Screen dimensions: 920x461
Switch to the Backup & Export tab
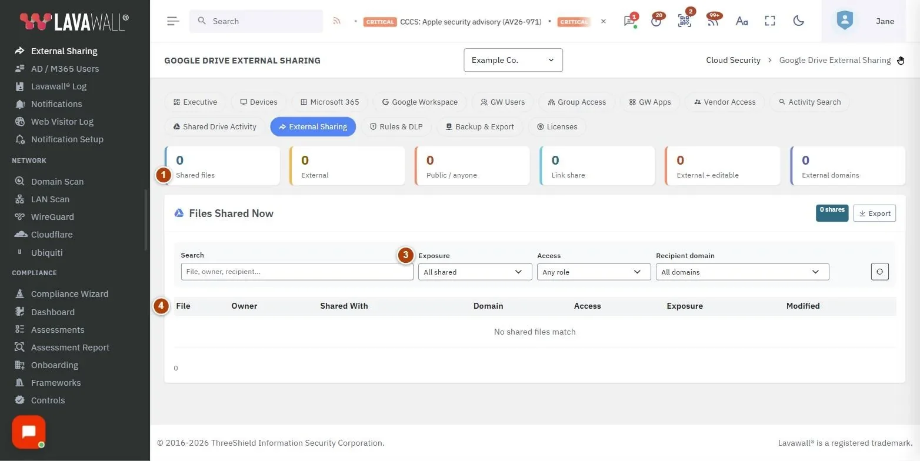coord(479,126)
